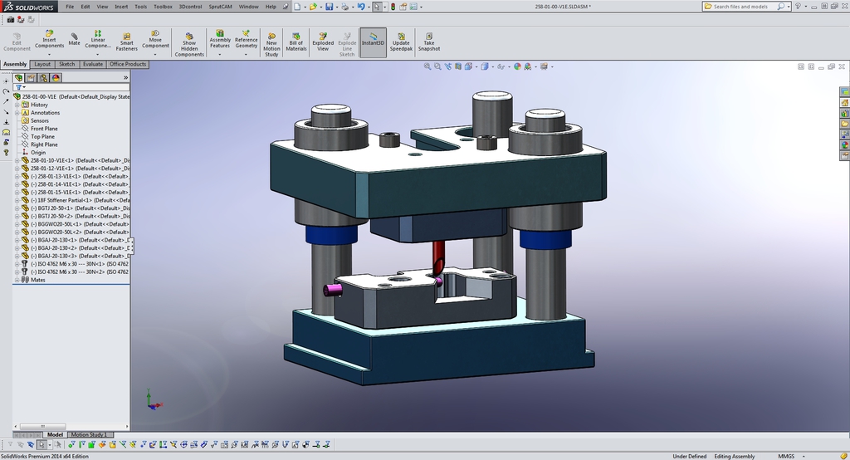The image size is (850, 460).
Task: Expand the History node in feature tree
Action: point(17,105)
